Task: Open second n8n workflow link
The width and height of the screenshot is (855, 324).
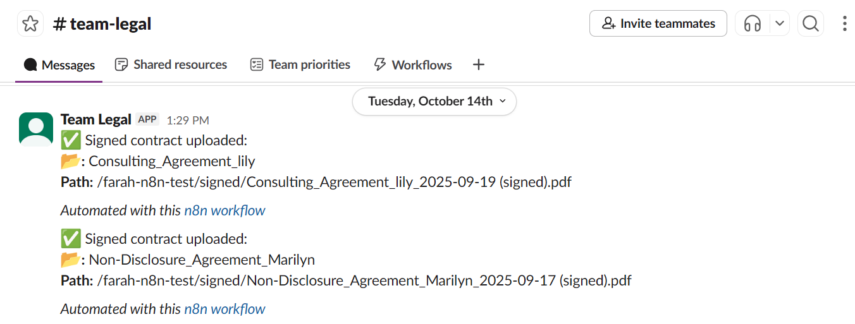Action: (225, 309)
